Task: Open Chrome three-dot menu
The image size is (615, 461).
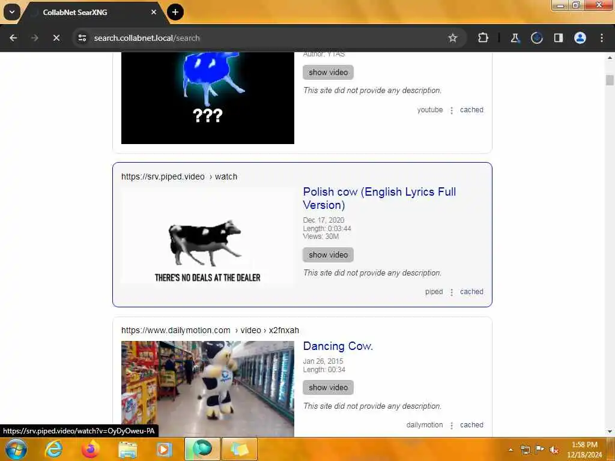Action: [602, 38]
